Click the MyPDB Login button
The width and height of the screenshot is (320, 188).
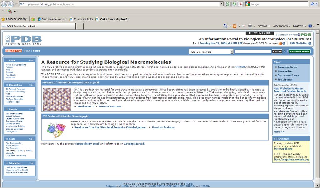click(x=259, y=33)
